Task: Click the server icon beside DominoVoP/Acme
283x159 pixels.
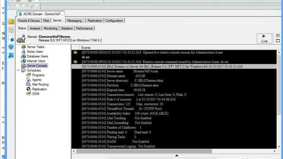Action: pos(22,38)
